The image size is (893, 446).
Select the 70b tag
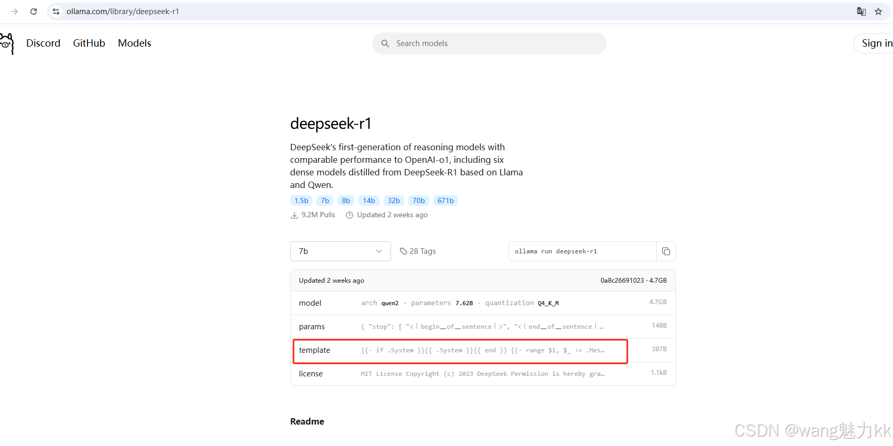point(419,200)
